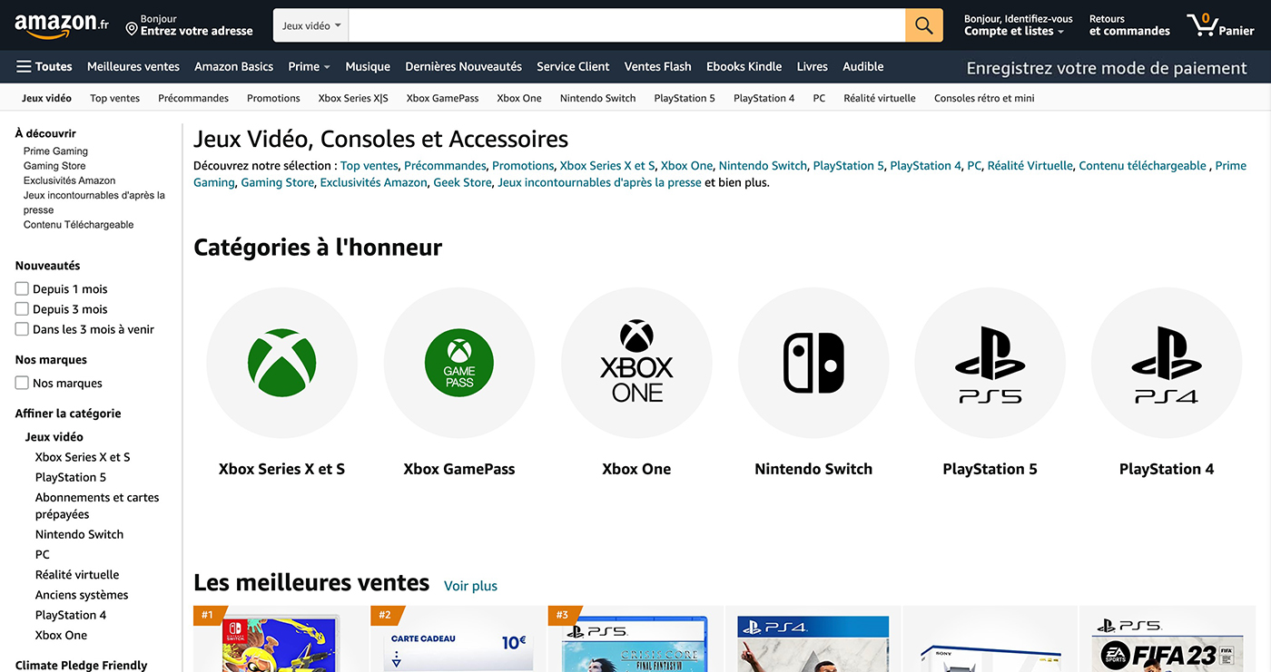1271x672 pixels.
Task: Expand the Prime dropdown in navigation bar
Action: pos(309,66)
